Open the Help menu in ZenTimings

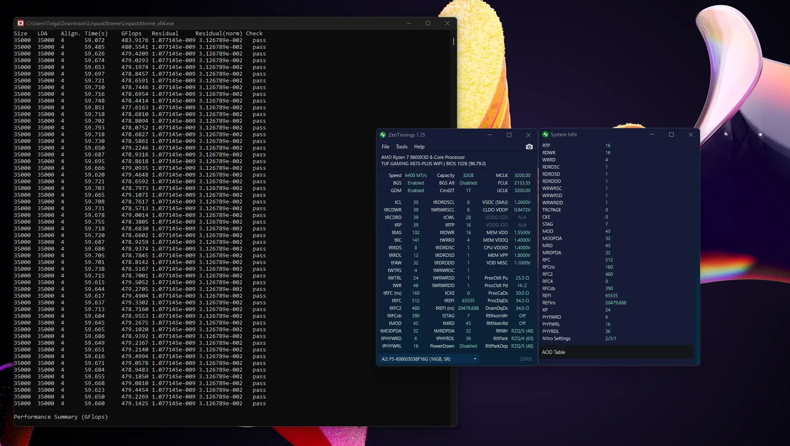click(419, 147)
